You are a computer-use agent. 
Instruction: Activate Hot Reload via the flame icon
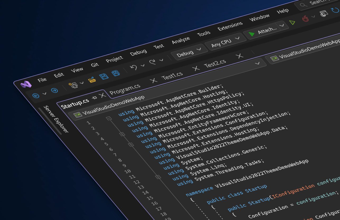point(305,18)
